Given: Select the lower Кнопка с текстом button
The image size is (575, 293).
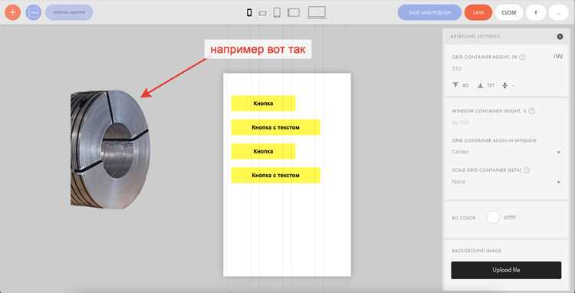Looking at the screenshot, I should pos(275,176).
